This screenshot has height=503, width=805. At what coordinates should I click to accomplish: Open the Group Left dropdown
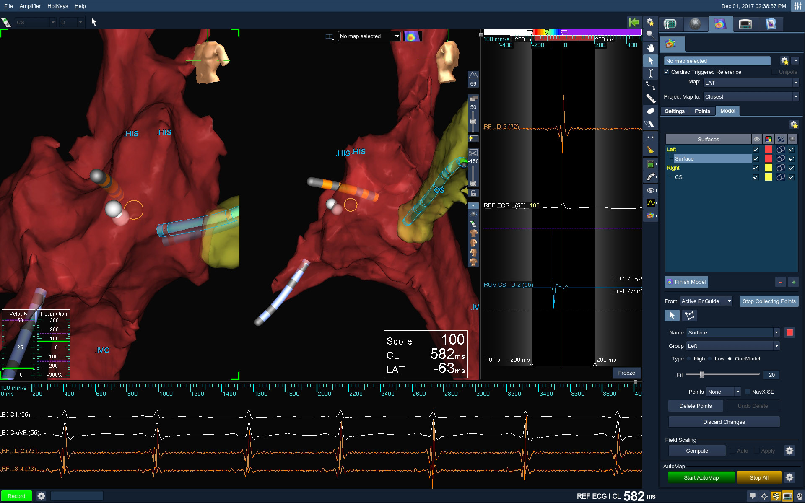pyautogui.click(x=732, y=346)
